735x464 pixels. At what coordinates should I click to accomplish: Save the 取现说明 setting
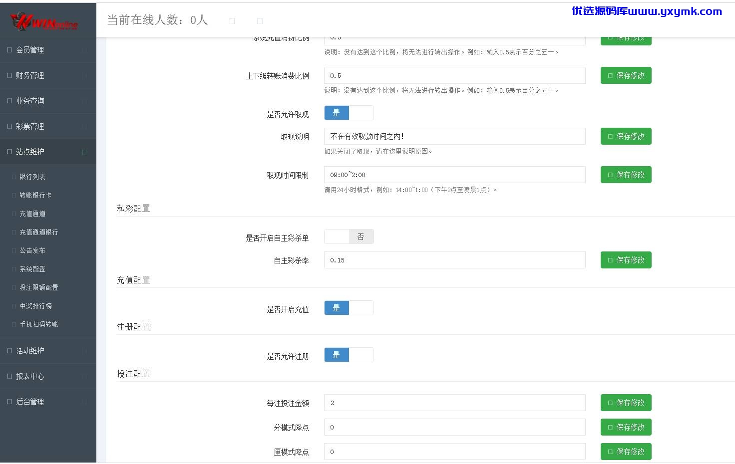(x=626, y=136)
